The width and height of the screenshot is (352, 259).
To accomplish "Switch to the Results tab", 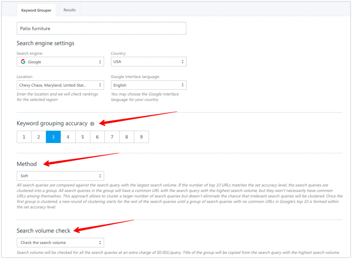I will click(69, 10).
